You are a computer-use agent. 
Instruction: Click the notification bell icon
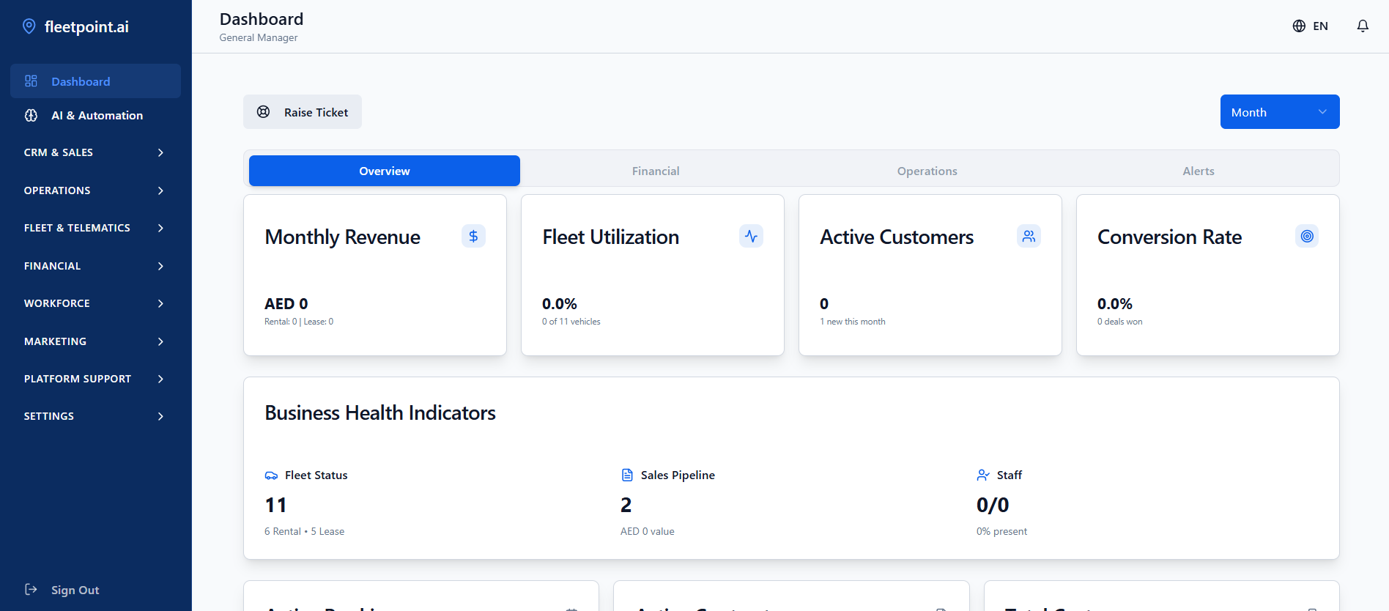point(1363,26)
